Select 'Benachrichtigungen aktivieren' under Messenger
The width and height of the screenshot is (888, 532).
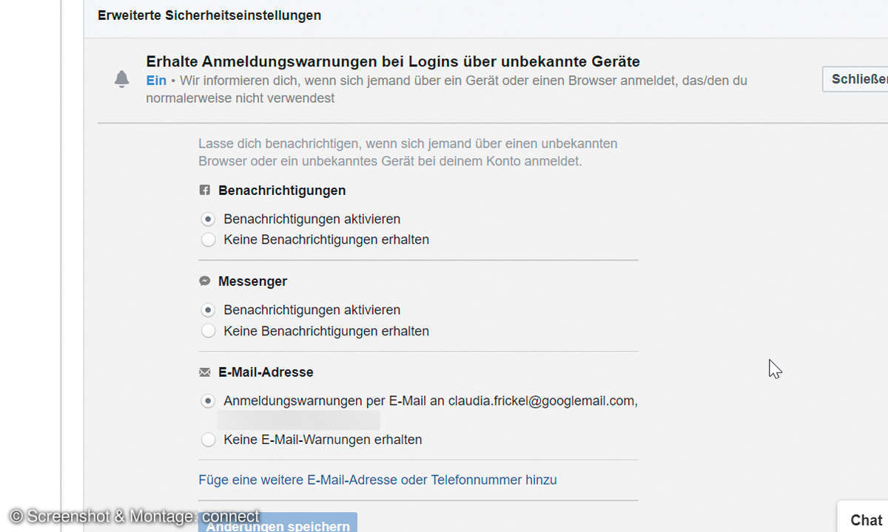pos(209,310)
